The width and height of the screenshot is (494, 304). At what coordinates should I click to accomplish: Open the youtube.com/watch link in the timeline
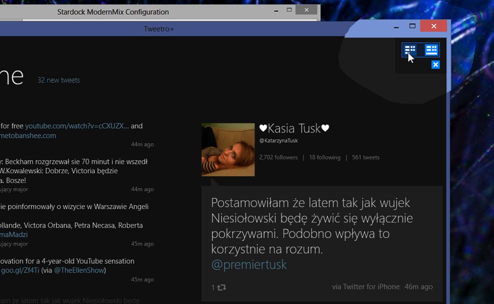(x=77, y=126)
